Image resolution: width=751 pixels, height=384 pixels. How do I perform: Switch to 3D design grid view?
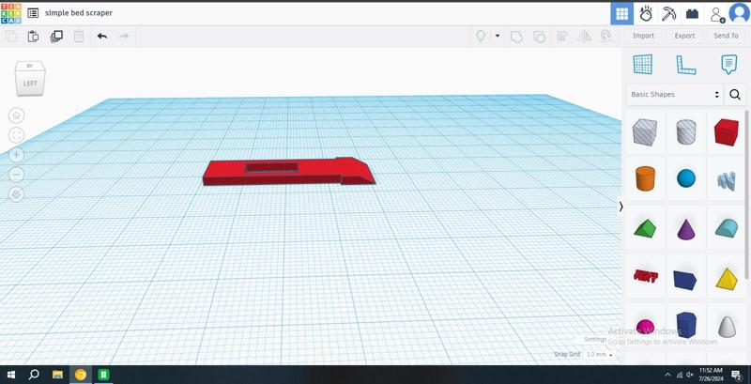(621, 13)
